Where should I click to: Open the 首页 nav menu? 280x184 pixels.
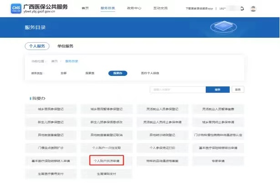85,9
